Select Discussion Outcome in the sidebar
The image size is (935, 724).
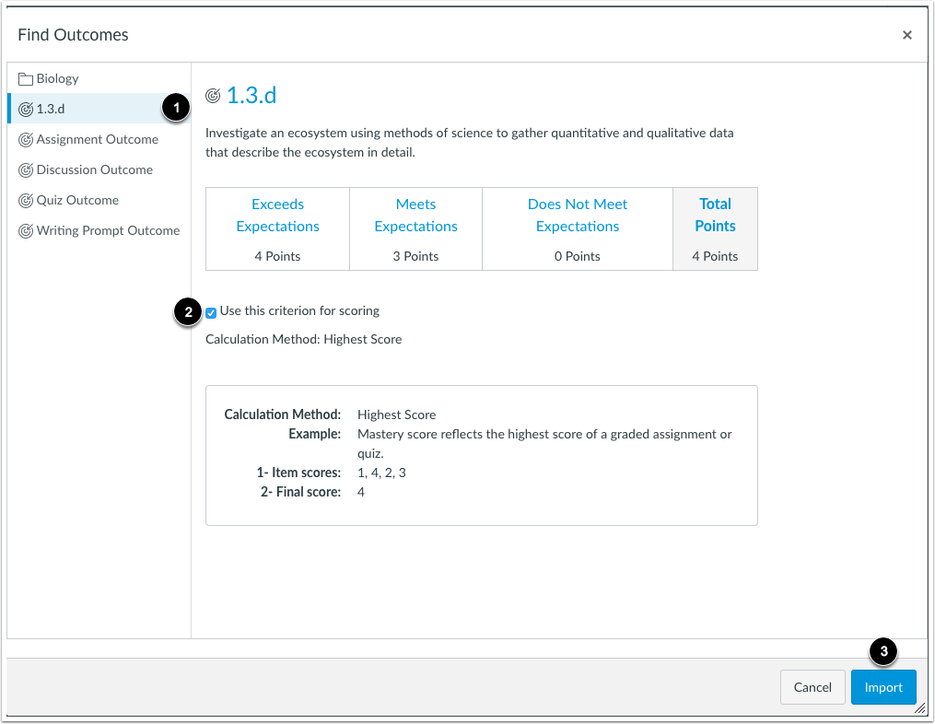94,170
